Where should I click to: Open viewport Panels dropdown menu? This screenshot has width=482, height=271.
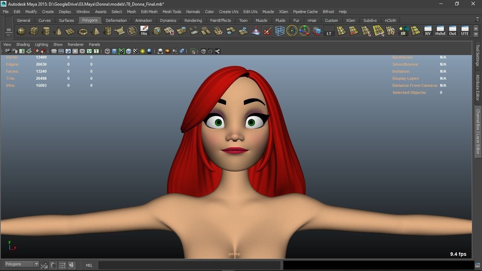(94, 44)
